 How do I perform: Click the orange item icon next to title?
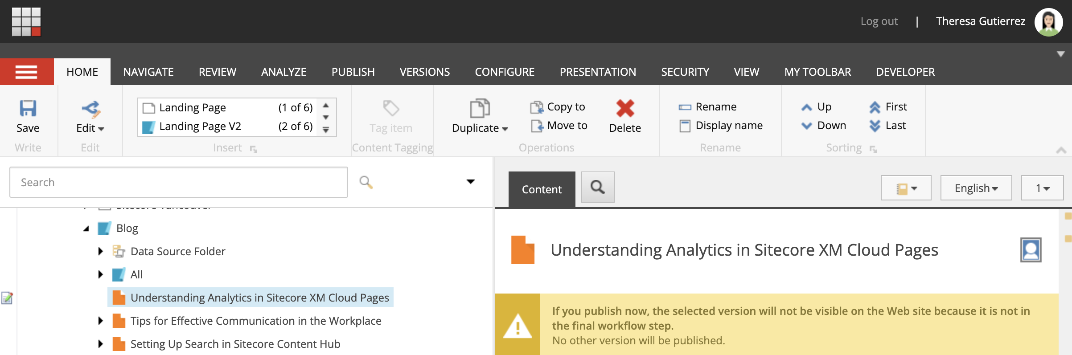coord(522,250)
